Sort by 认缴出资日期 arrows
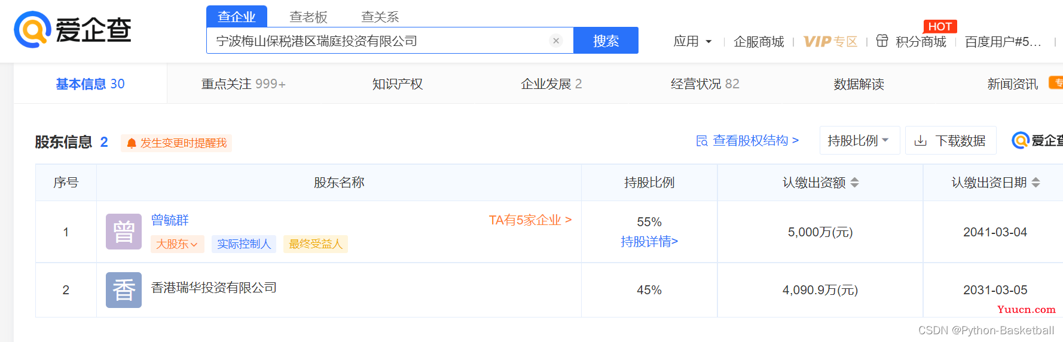 point(1036,183)
